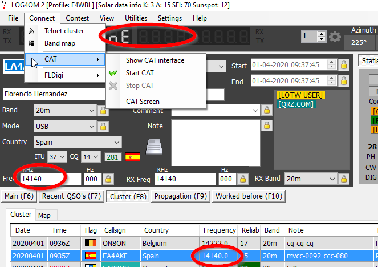This screenshot has width=378, height=267.
Task: Decrement the End date-time stepper
Action: 331,83
